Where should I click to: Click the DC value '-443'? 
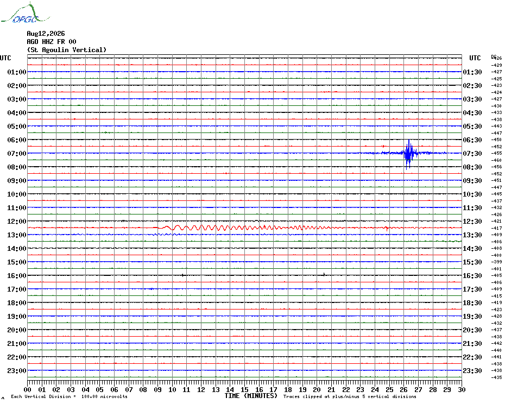(496, 126)
